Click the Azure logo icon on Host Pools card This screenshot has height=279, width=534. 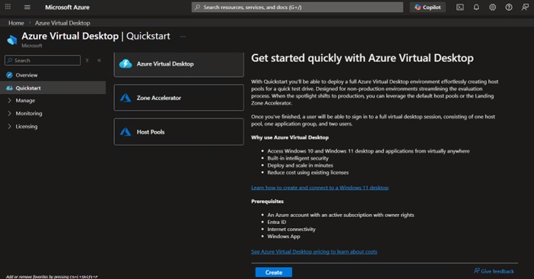(125, 131)
